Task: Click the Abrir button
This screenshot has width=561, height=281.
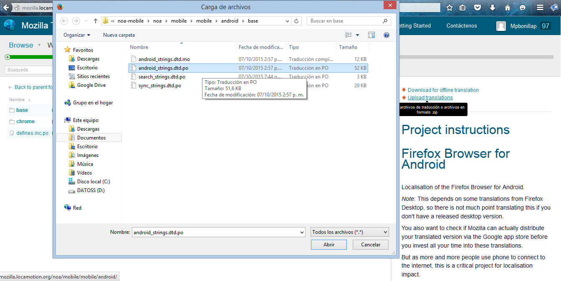Action: [x=329, y=245]
